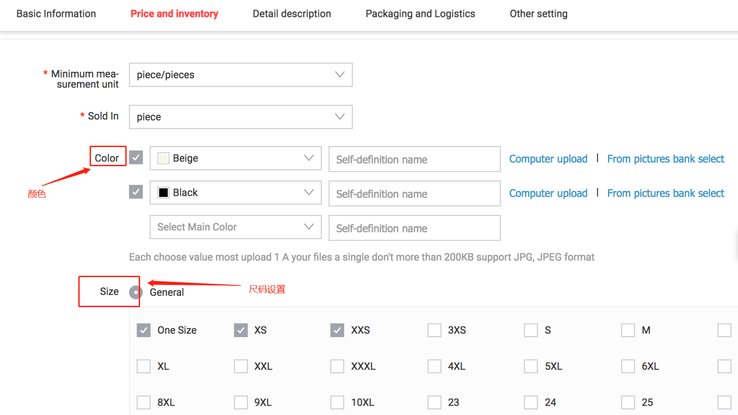Uncheck the Beige color checkbox
Screen dimensions: 738x415
coord(136,157)
